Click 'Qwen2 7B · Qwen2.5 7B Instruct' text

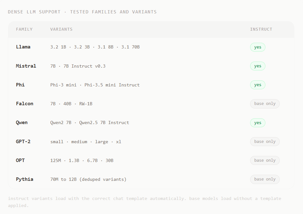[90, 123]
